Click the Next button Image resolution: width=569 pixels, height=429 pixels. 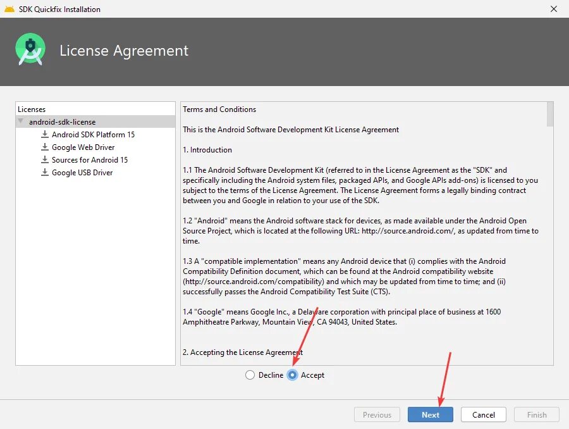(431, 414)
